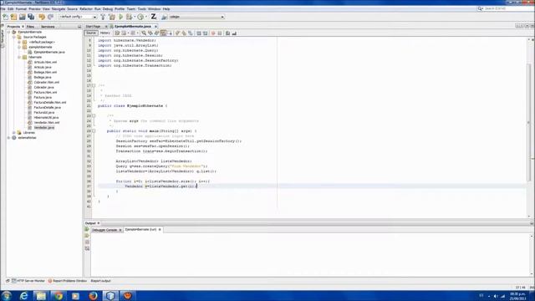Click the last editor toolbar chart icon

(x=234, y=33)
